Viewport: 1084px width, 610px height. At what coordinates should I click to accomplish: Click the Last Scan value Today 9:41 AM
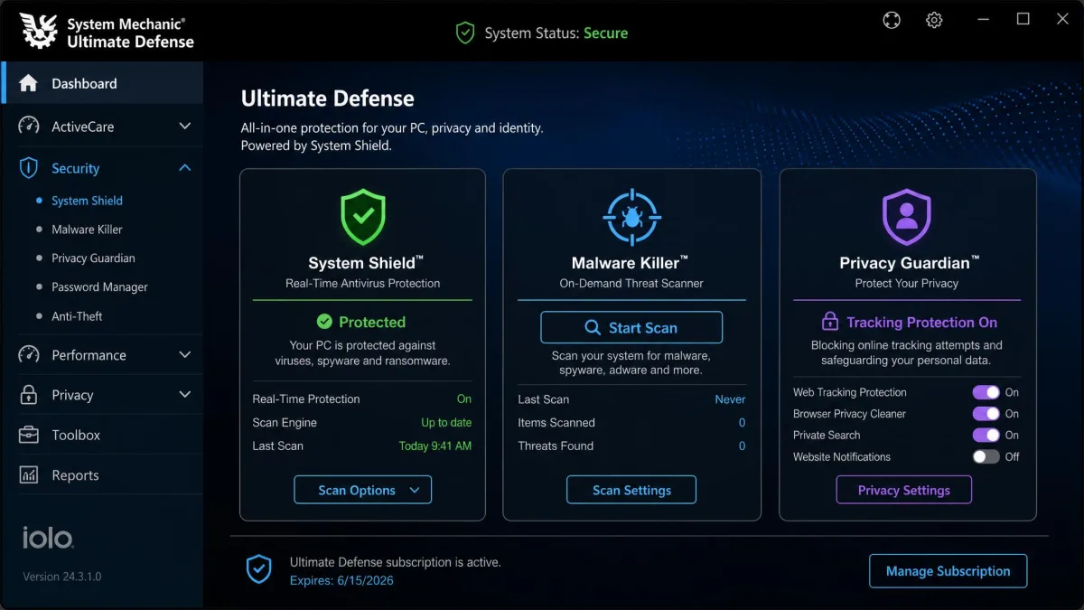click(x=435, y=446)
